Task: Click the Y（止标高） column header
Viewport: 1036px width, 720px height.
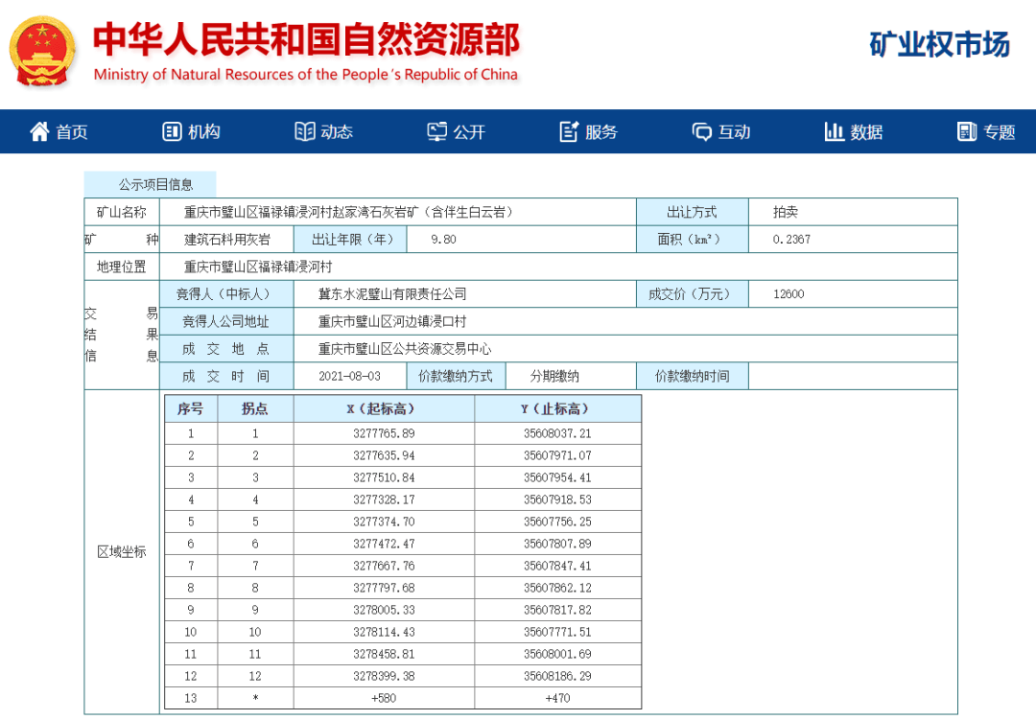Action: point(557,409)
